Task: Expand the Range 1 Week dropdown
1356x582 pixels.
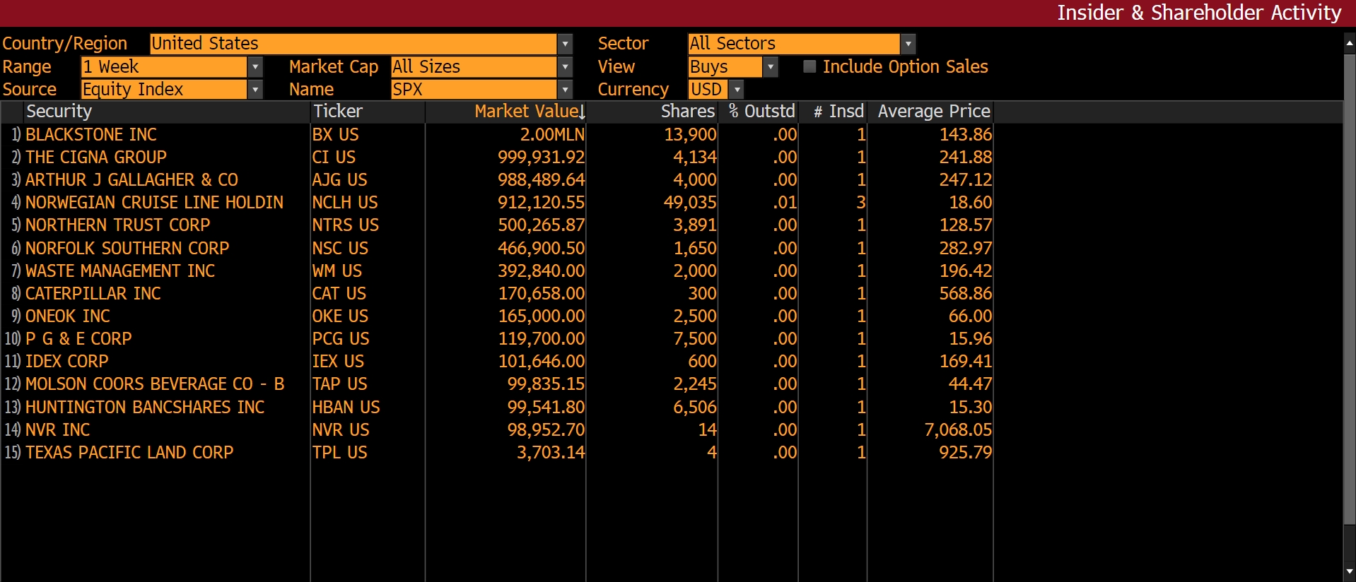Action: click(255, 67)
